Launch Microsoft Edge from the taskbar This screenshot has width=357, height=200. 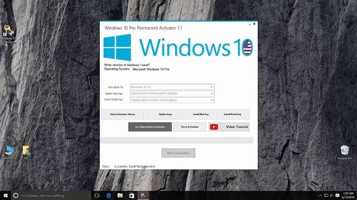point(109,196)
